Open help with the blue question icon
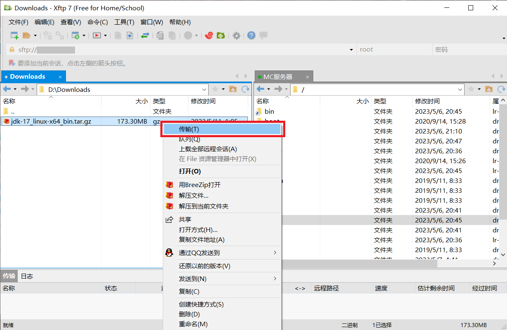 [x=251, y=36]
